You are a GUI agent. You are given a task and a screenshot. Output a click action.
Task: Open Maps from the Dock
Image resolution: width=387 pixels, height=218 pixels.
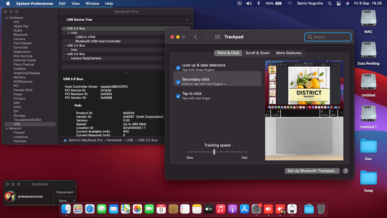point(126,209)
